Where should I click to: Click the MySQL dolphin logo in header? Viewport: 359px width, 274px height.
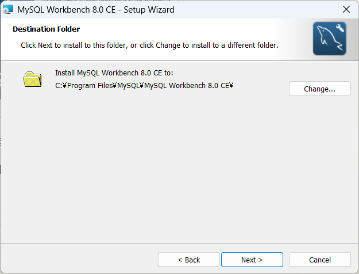click(x=329, y=39)
